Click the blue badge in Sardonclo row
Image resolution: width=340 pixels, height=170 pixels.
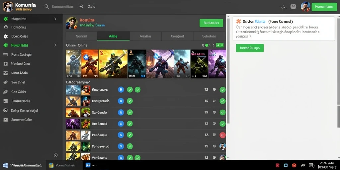pos(121,112)
